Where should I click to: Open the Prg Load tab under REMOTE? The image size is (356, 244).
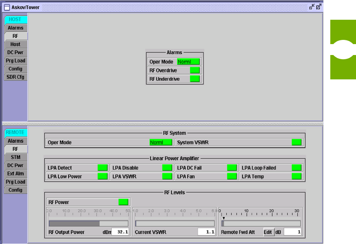[15, 182]
